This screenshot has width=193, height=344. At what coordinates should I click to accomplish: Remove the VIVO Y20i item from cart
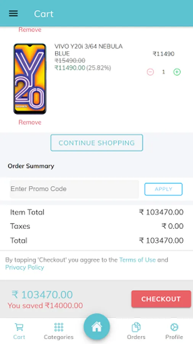(x=30, y=122)
